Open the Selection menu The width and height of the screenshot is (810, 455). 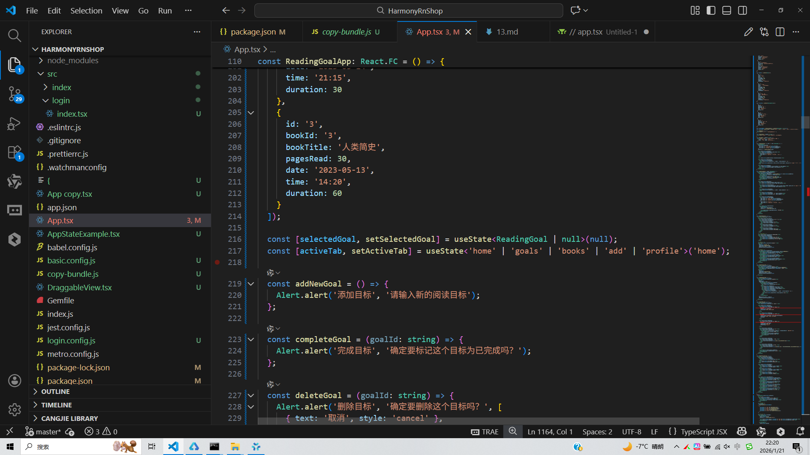pos(86,11)
